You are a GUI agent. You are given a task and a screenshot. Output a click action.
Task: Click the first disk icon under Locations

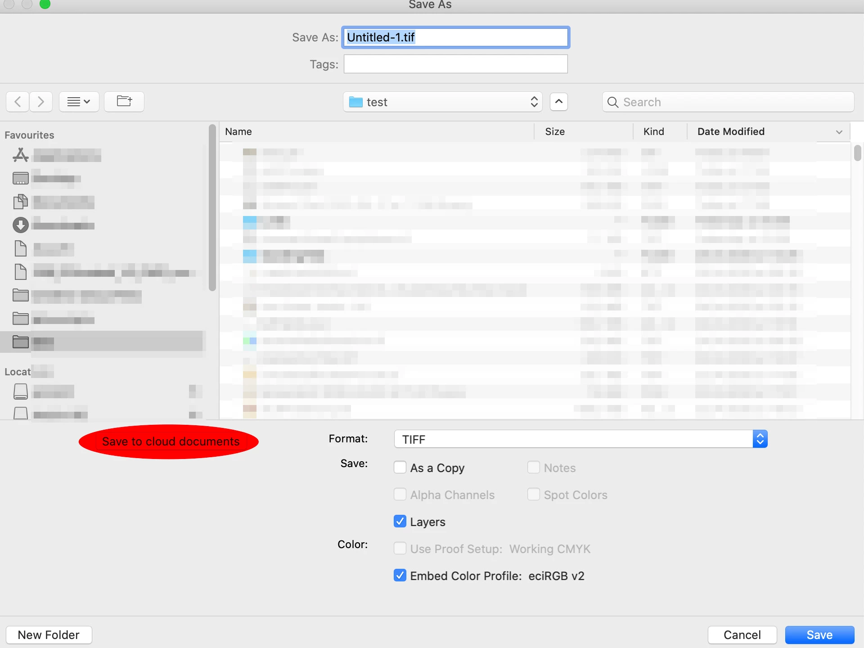point(20,391)
